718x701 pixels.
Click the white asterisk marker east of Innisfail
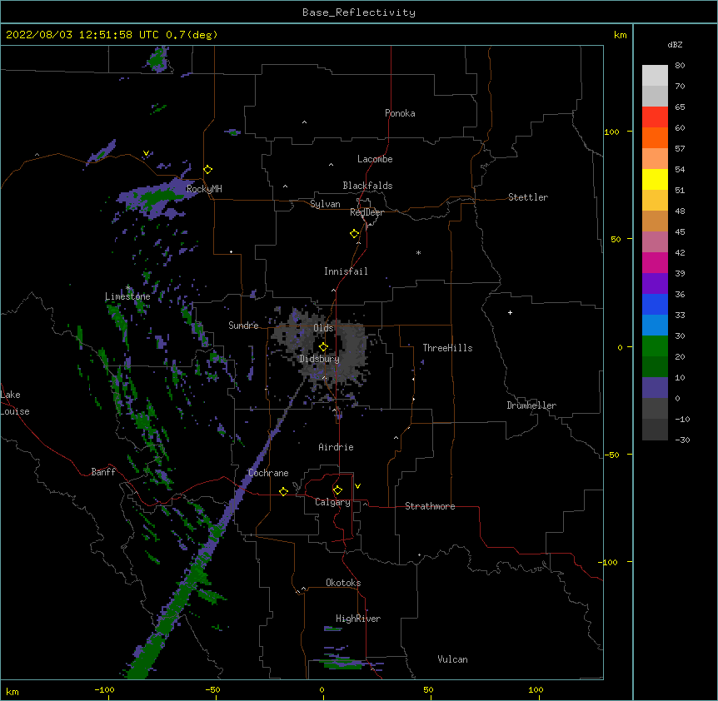tap(418, 252)
